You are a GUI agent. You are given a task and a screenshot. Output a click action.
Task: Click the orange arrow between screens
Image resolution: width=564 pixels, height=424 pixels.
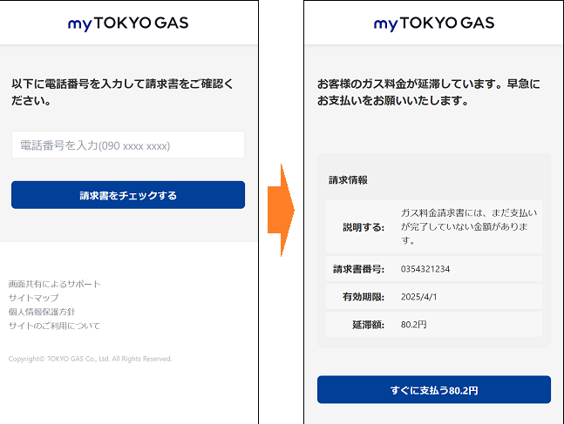pos(281,210)
